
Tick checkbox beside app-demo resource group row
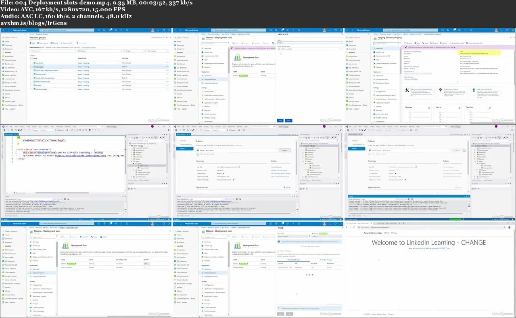coord(31,67)
